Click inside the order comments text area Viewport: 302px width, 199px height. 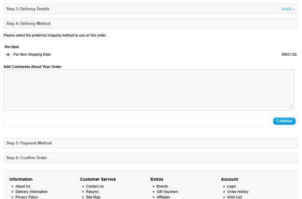pos(148,90)
